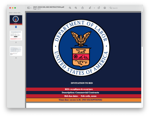Click the page number 3 label in sidebar
The image size is (150, 117).
click(16, 58)
